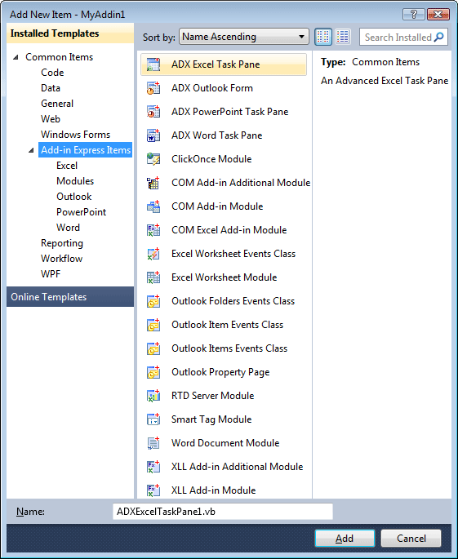Select the Word Document Module icon
The width and height of the screenshot is (458, 559).
coord(153,443)
